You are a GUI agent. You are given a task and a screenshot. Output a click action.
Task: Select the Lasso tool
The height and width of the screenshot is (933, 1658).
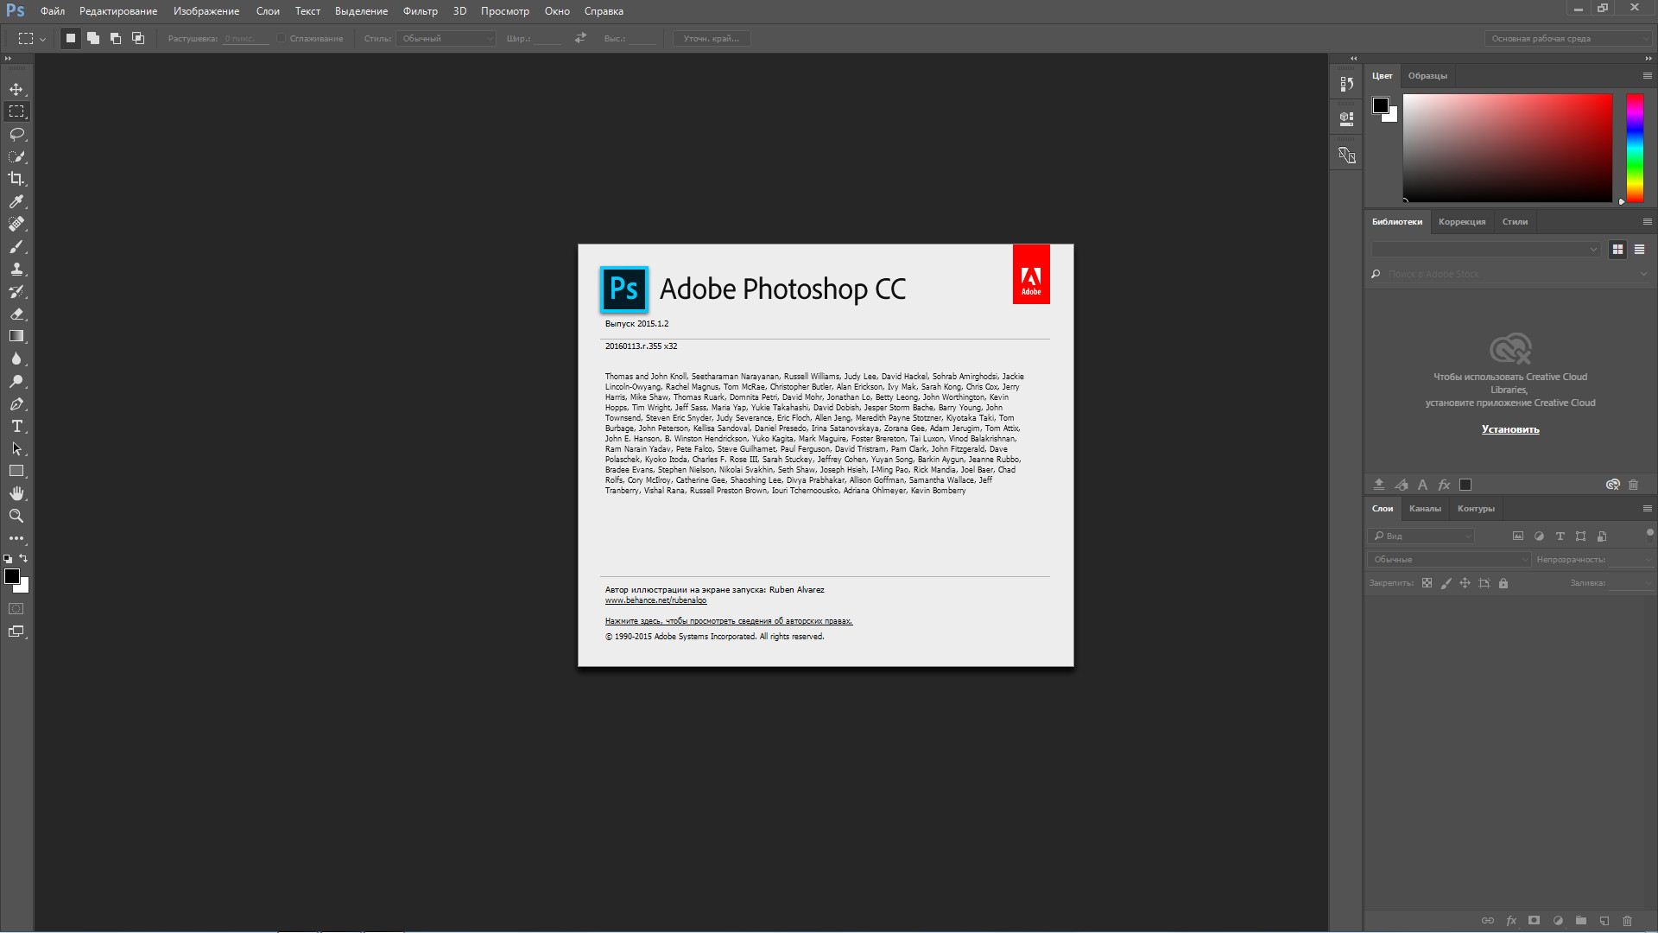click(x=16, y=134)
